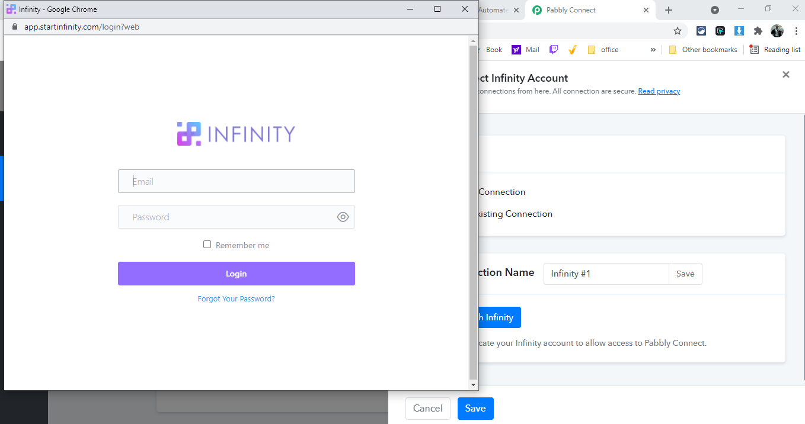Click the black cursor-arrow extension icon
This screenshot has height=424, width=805.
[720, 31]
